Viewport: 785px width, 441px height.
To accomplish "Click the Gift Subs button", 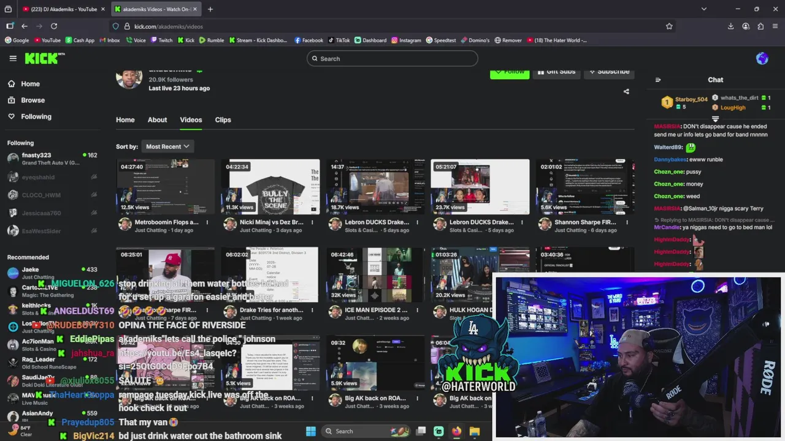I will click(556, 72).
